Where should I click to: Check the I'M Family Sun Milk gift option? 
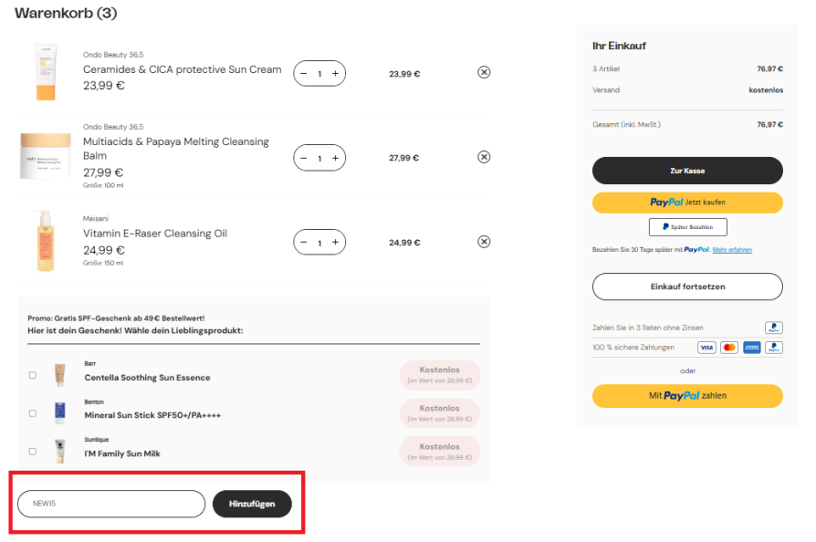(33, 452)
